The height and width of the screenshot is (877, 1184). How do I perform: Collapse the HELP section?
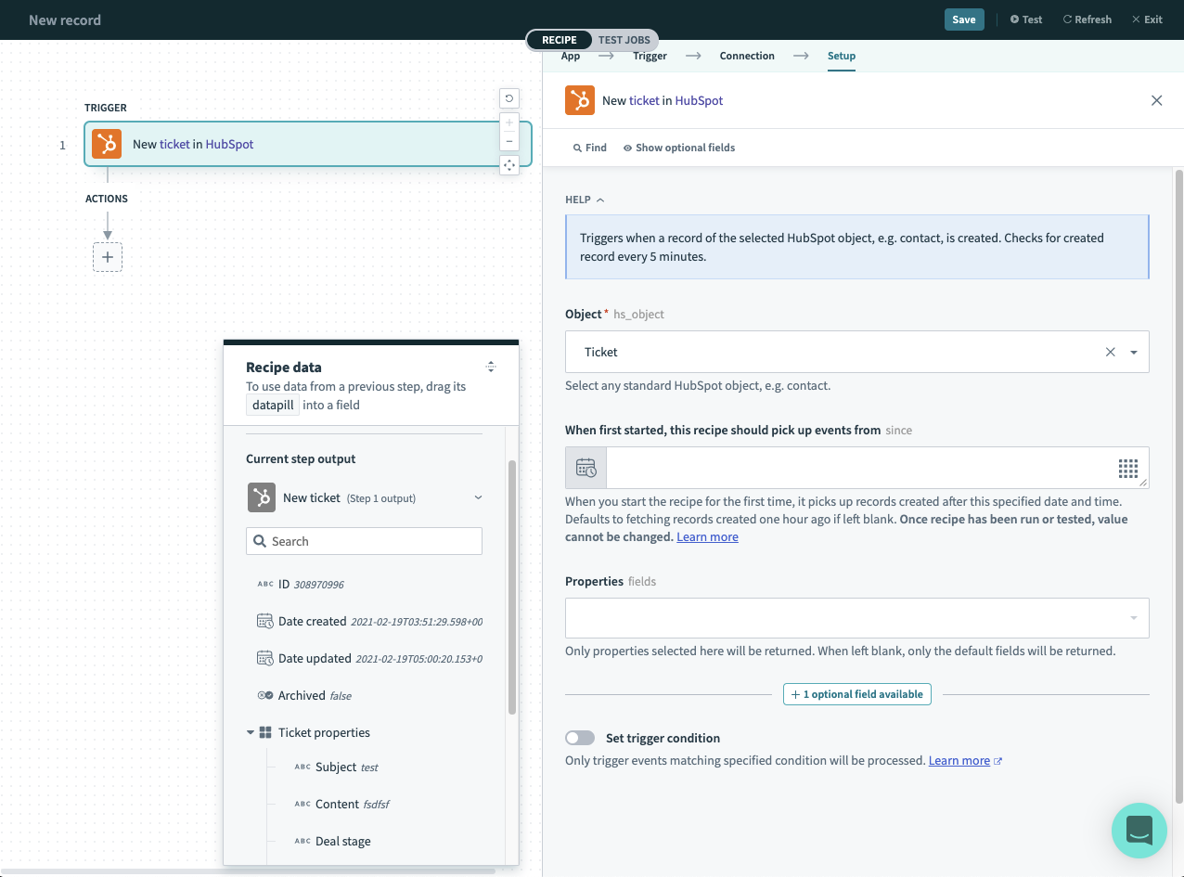585,200
